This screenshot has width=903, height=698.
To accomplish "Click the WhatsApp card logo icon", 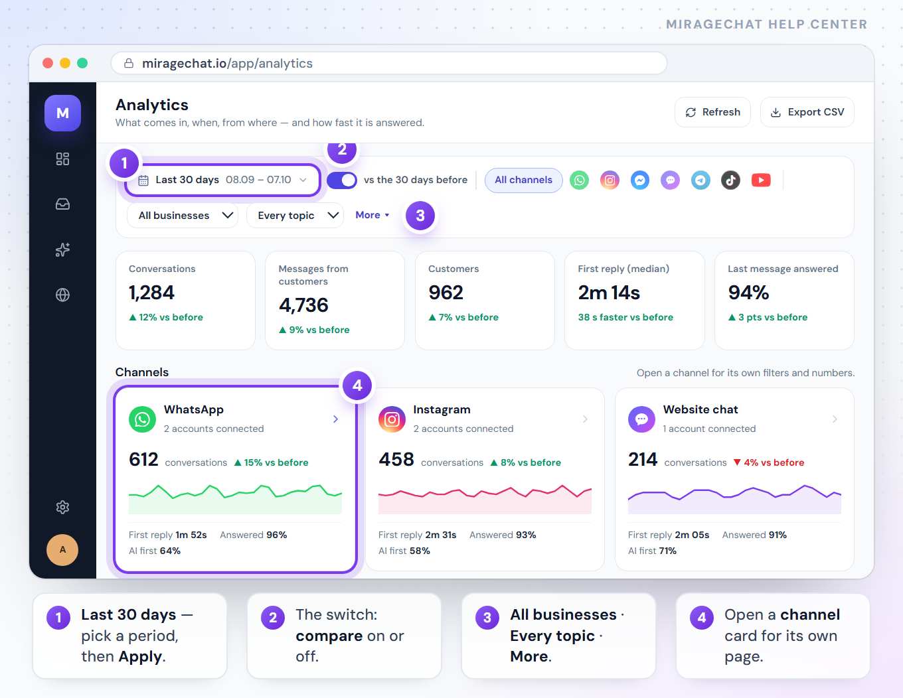I will [142, 419].
